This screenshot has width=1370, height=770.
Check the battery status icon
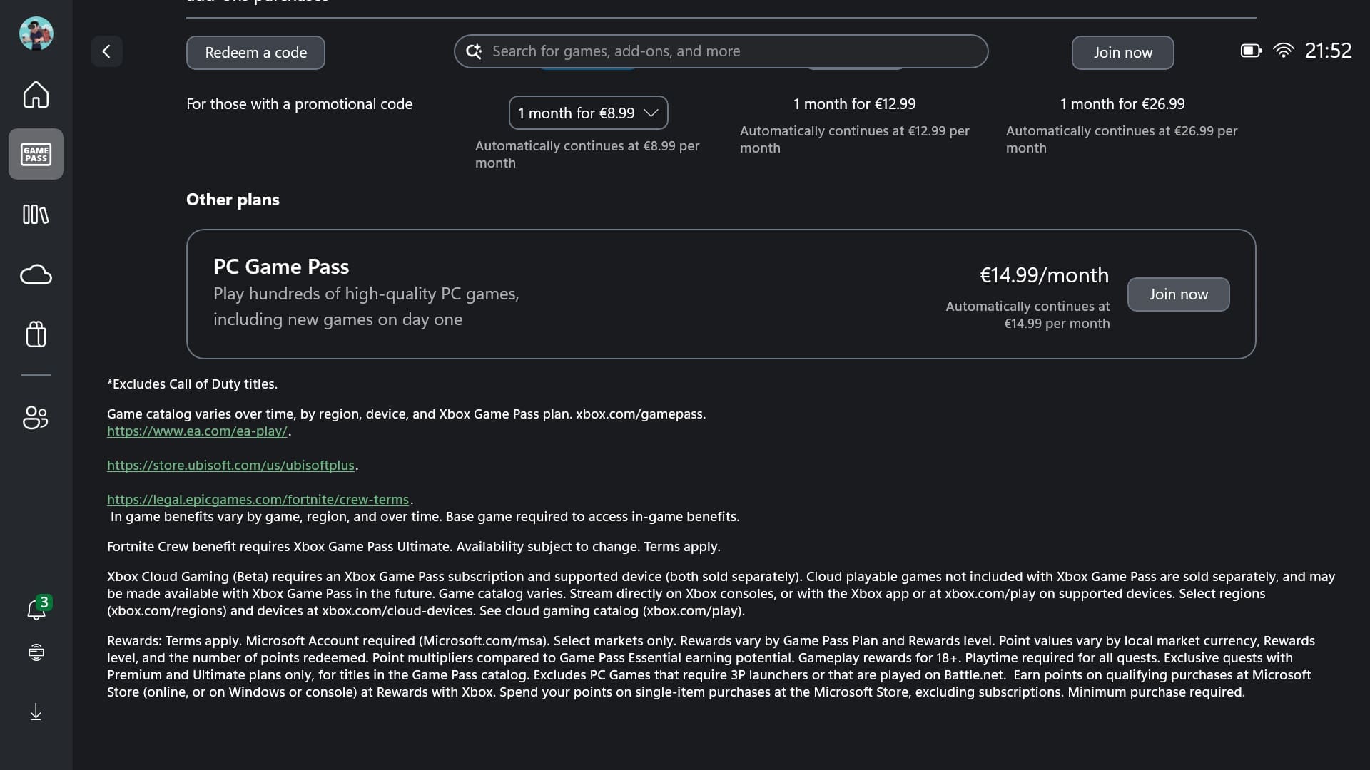(1251, 51)
